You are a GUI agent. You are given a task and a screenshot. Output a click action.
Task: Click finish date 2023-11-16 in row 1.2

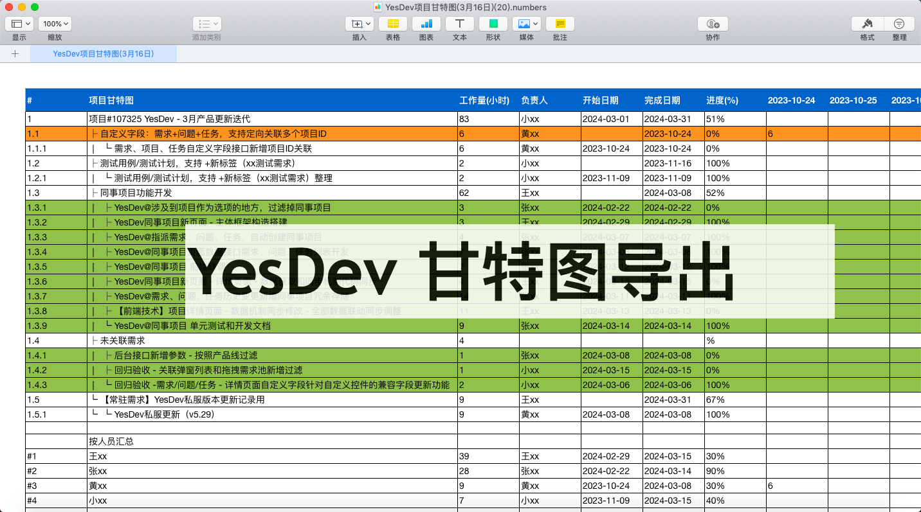(673, 163)
